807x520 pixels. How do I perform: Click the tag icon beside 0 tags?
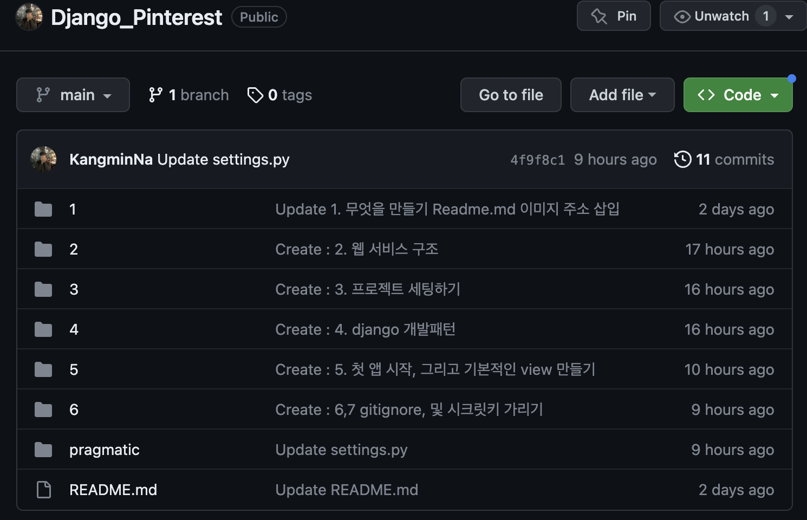tap(255, 95)
